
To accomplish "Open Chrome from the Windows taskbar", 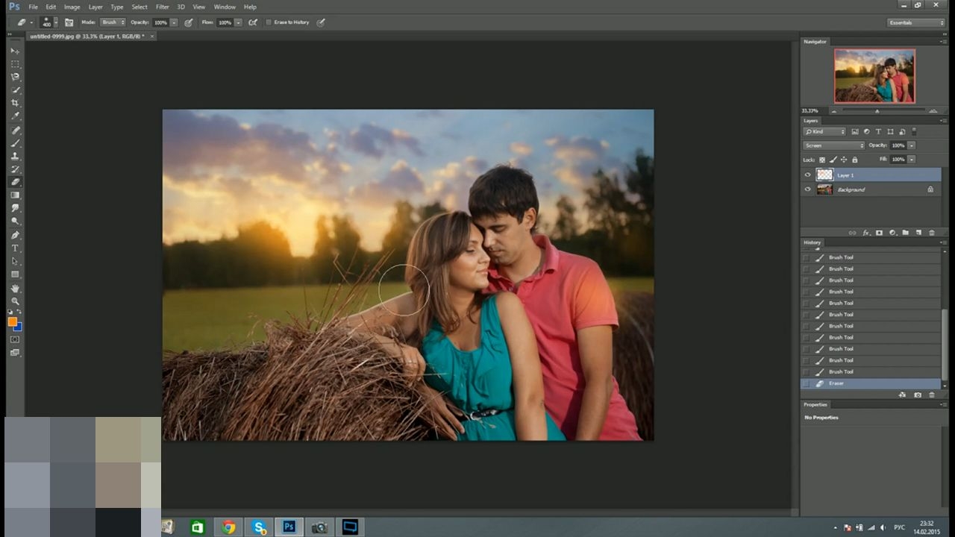I will click(x=228, y=527).
